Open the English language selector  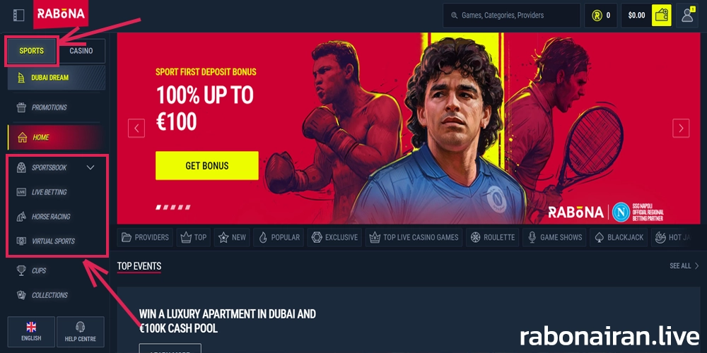31,332
